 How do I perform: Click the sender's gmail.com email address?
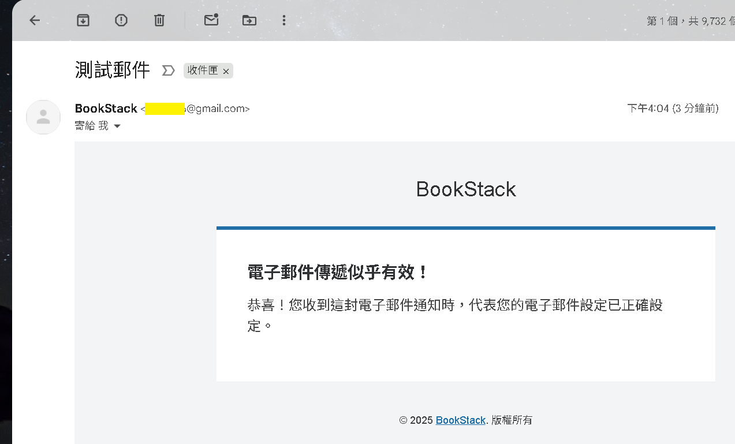point(196,109)
